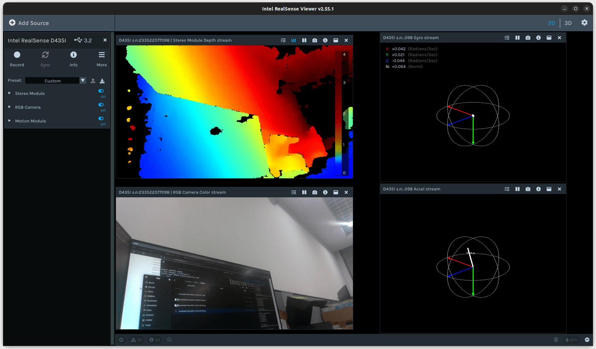Close the Gyro stream panel
Image resolution: width=596 pixels, height=349 pixels.
point(560,38)
